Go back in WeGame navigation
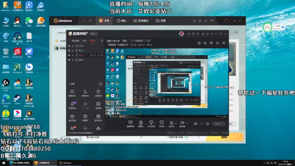This screenshot has height=166, width=295. click(84, 21)
